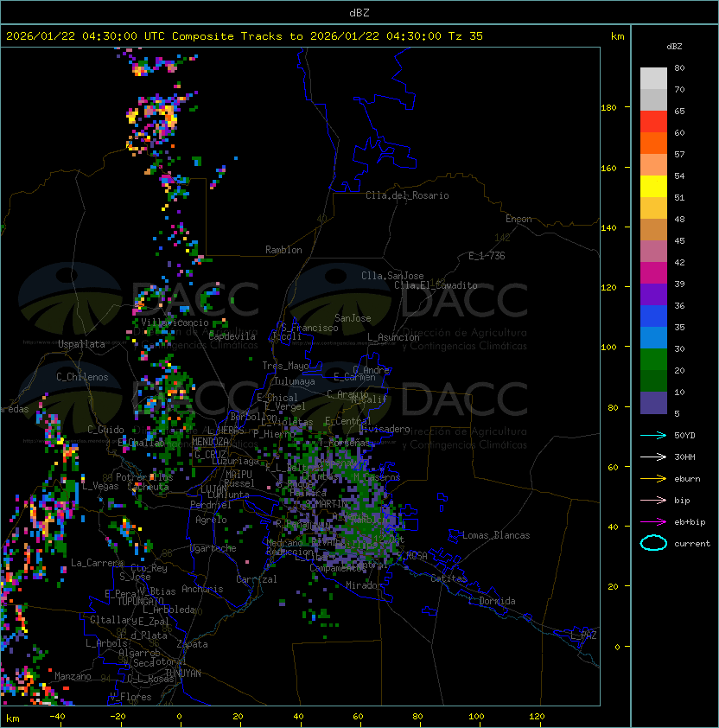Image resolution: width=719 pixels, height=728 pixels.
Task: Click the 'Villavicencio' map label
Action: 175,322
